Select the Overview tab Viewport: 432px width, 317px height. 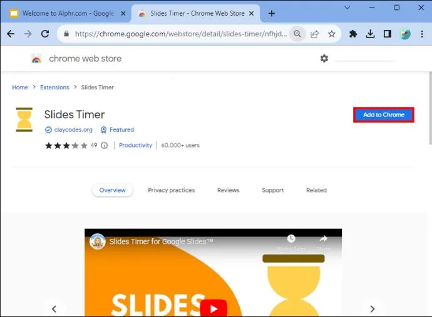pyautogui.click(x=113, y=190)
